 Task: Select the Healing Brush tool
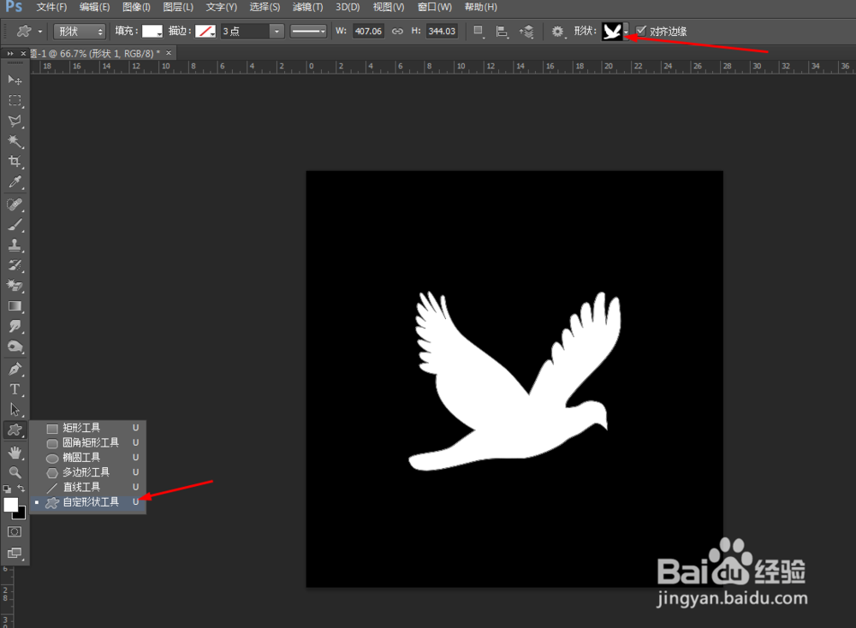[15, 204]
